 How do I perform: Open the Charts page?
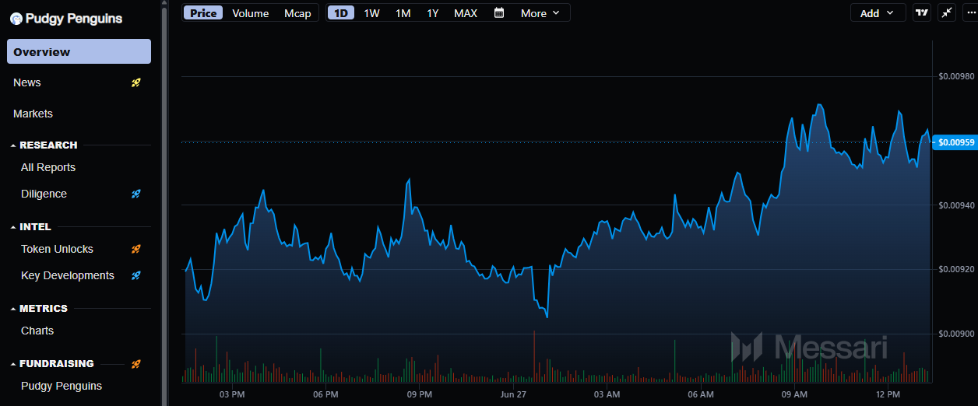37,331
